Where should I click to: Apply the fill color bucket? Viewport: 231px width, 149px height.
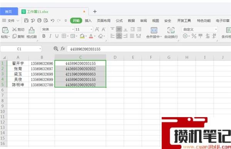point(82,36)
